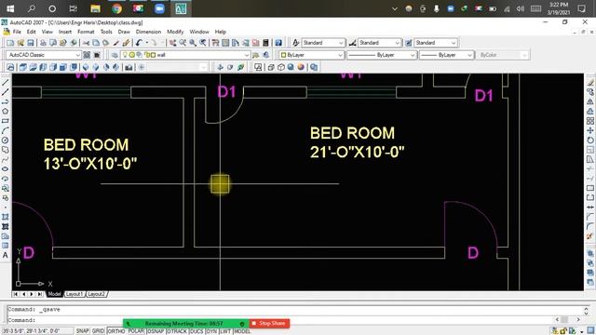Open the QuickCalc calculator icon
596x335 pixels.
265,43
